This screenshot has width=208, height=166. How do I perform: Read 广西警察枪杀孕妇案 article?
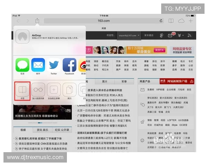(103, 116)
